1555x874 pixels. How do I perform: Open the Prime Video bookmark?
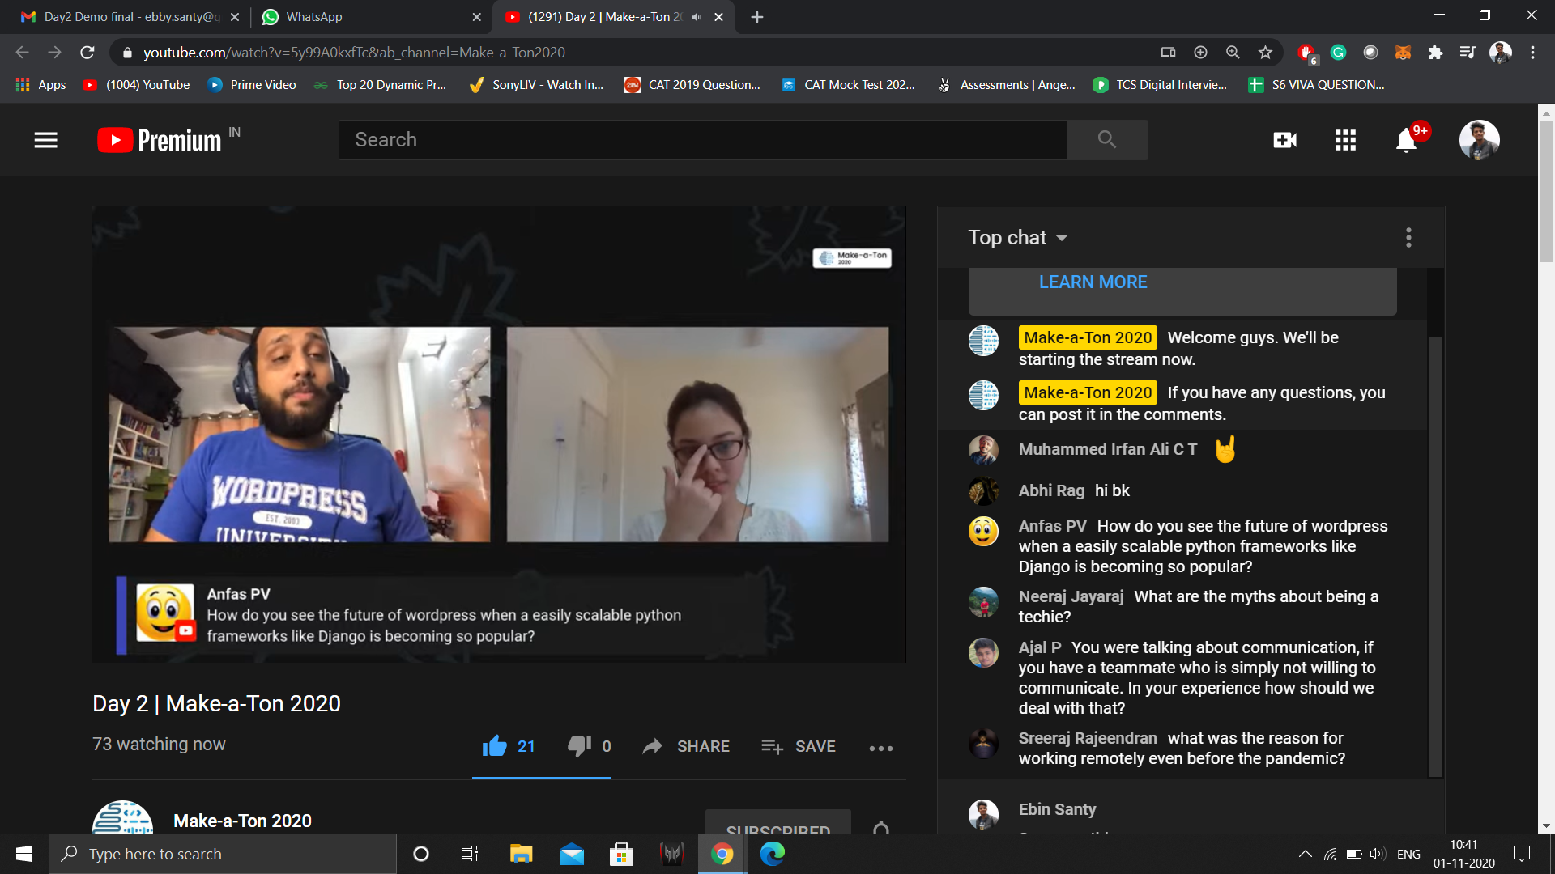pos(252,85)
